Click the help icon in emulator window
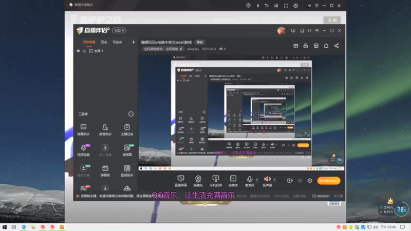Viewport: 411px width, 231px height. (248, 6)
